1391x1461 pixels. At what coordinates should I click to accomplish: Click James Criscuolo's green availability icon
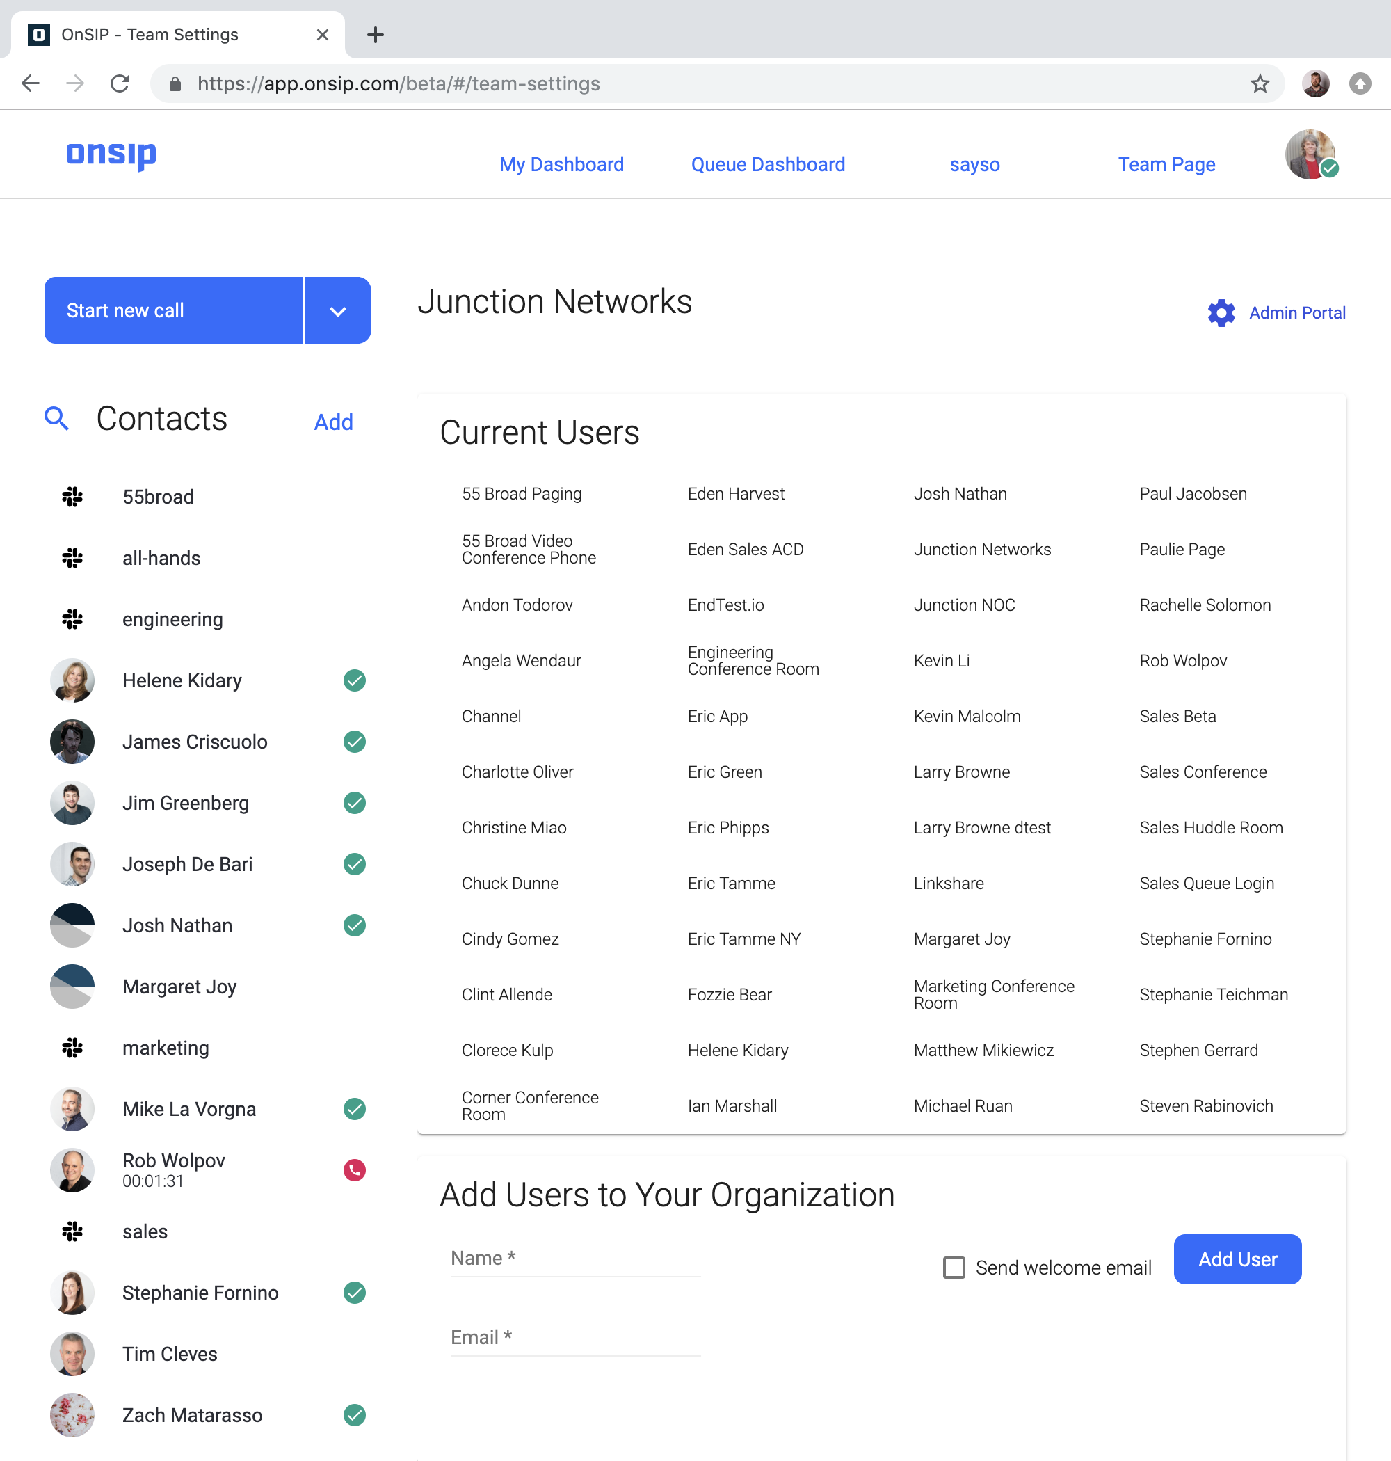[x=355, y=742]
